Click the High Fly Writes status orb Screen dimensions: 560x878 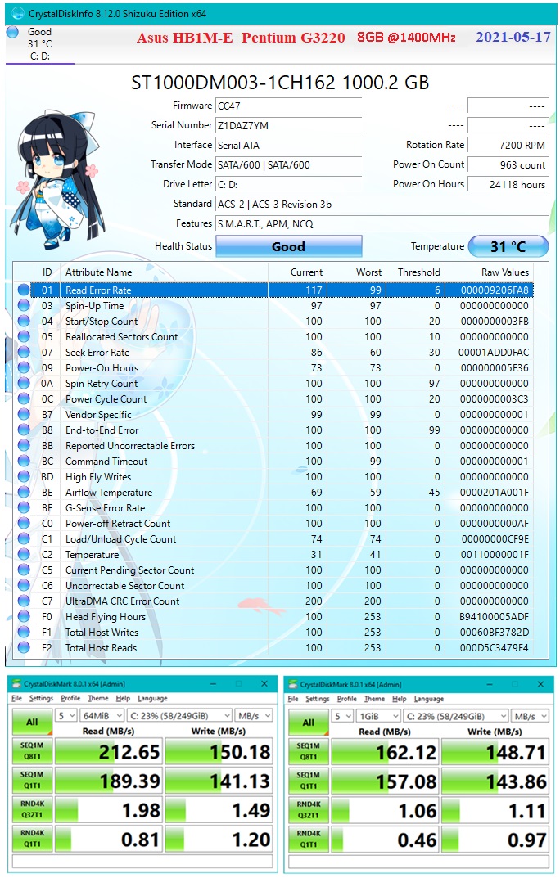(24, 476)
